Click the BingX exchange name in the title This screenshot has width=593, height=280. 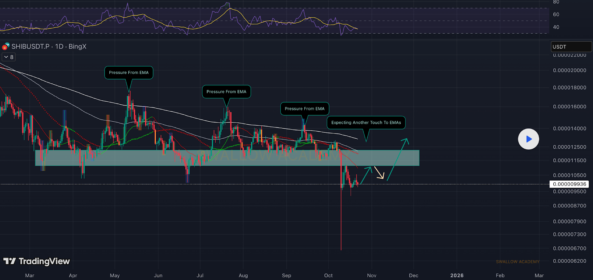[x=77, y=47]
